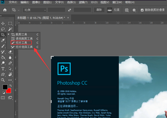Open the 文件(F) menu
This screenshot has width=167, height=118.
click(13, 2)
